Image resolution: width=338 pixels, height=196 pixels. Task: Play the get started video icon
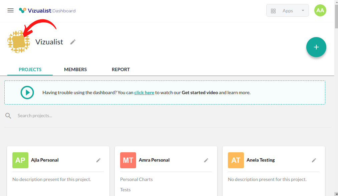point(27,92)
